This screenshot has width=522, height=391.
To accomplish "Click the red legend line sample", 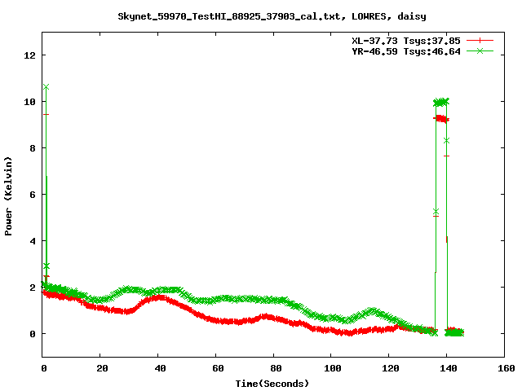I will point(480,41).
